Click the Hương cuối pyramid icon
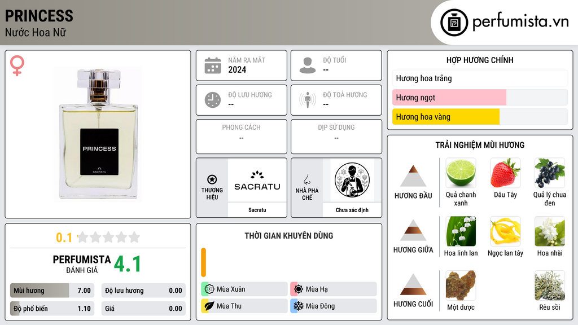 pyautogui.click(x=413, y=284)
